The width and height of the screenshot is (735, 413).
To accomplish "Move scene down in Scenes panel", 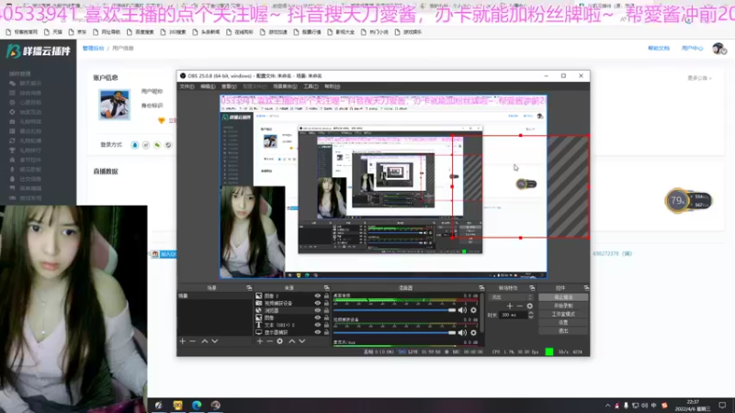I will click(x=215, y=341).
